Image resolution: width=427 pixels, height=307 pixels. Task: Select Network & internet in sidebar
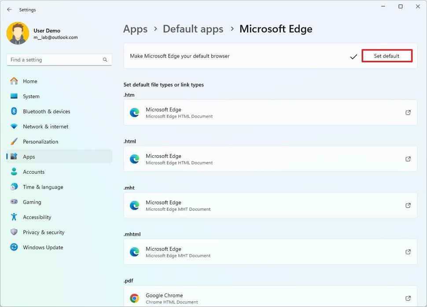(45, 127)
